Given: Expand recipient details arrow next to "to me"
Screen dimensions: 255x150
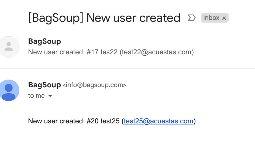Looking at the screenshot, I should tap(50, 96).
